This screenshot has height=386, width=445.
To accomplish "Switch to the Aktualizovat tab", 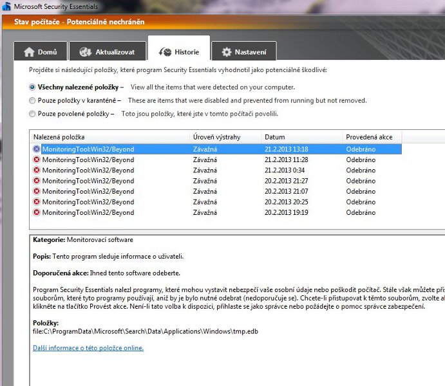I will tap(107, 53).
